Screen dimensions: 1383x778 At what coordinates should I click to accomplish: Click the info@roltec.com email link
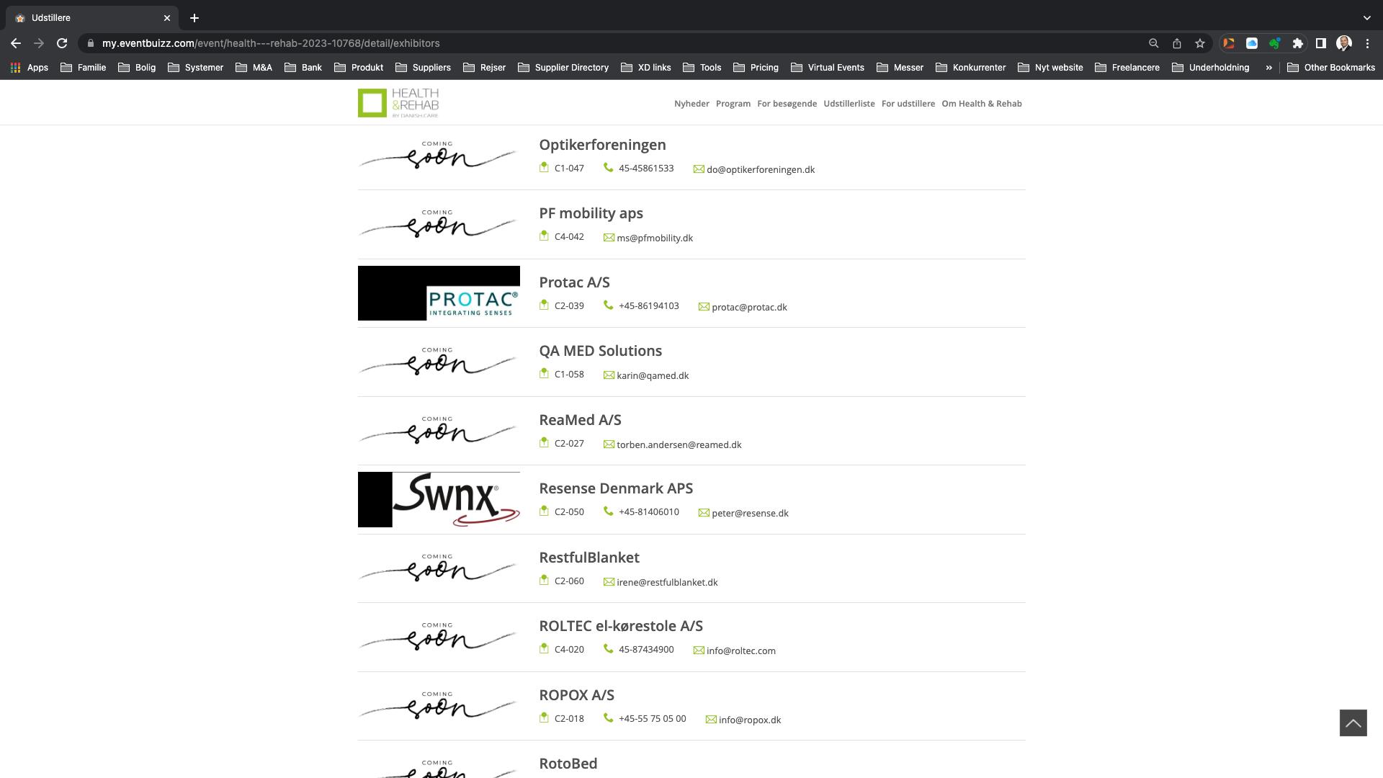click(x=740, y=650)
